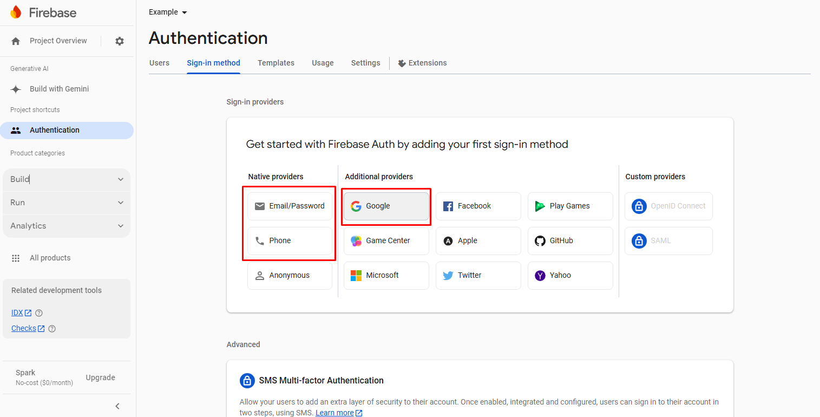Click the SAML lock icon
Viewport: 820px width, 417px height.
(639, 241)
